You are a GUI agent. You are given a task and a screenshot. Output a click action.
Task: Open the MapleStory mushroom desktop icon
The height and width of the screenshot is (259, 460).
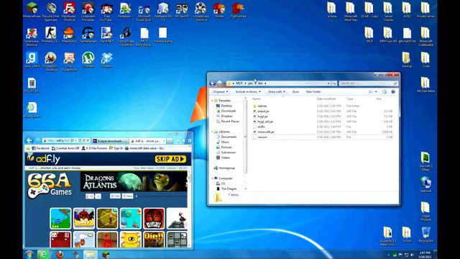pyautogui.click(x=69, y=35)
